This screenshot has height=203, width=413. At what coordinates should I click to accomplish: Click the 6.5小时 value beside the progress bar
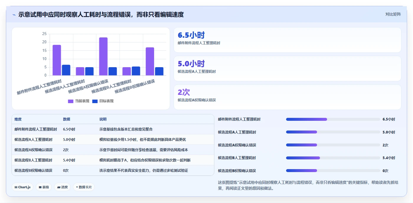389,119
